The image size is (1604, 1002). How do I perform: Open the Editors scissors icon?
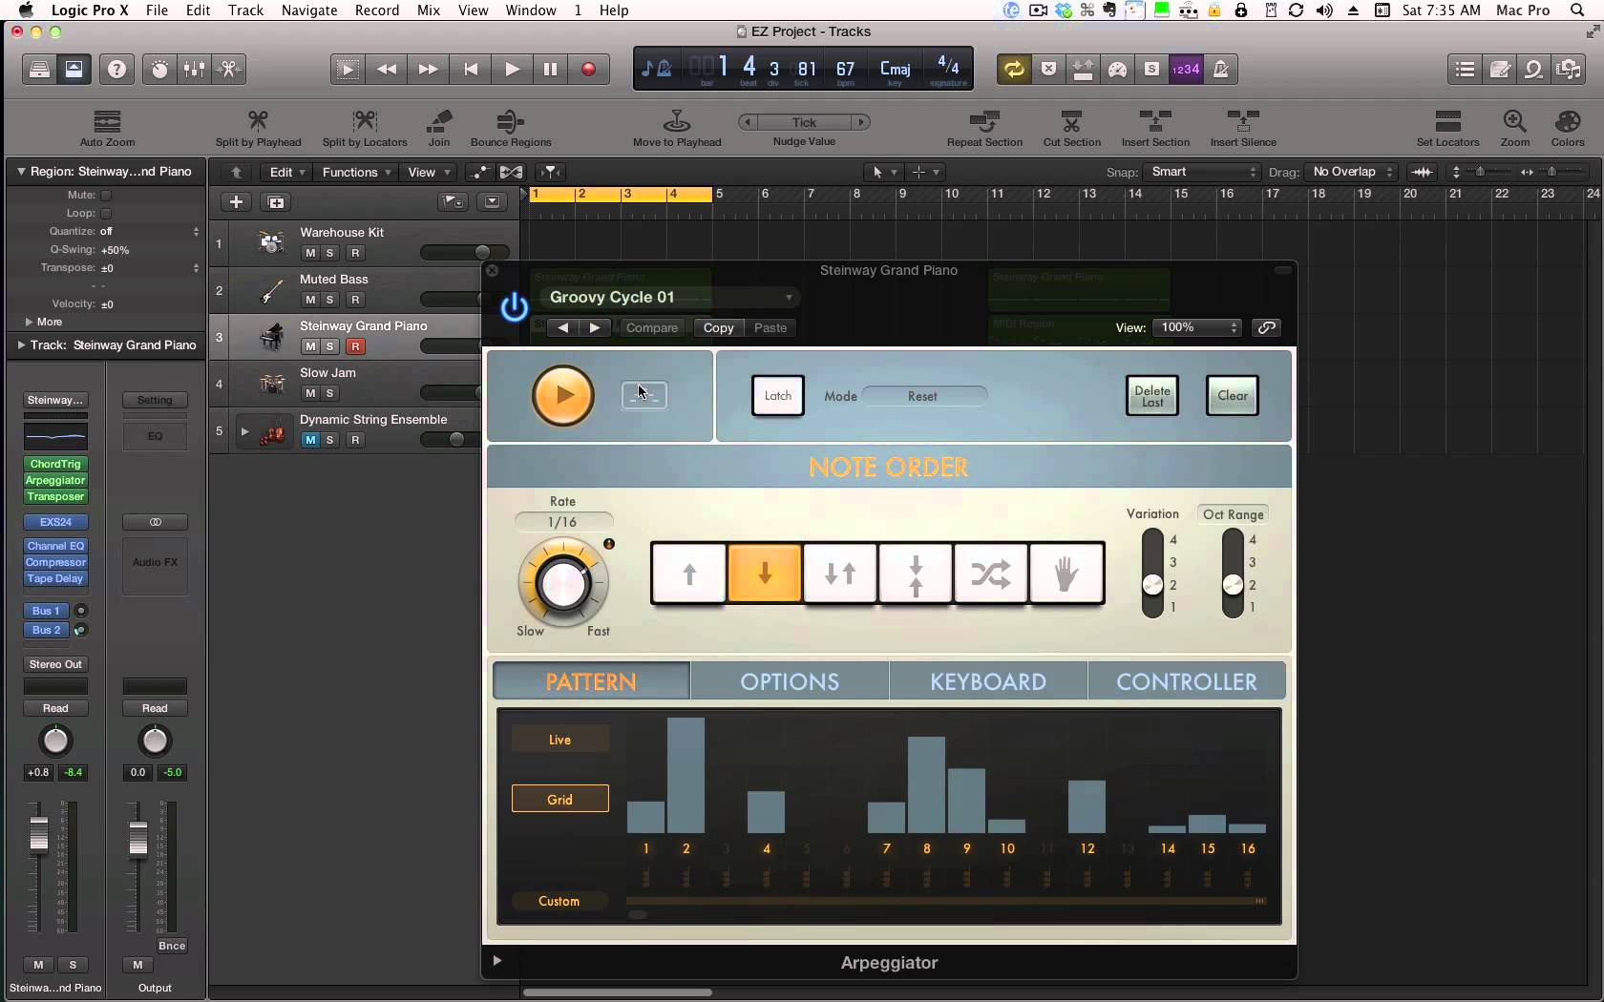(x=229, y=69)
